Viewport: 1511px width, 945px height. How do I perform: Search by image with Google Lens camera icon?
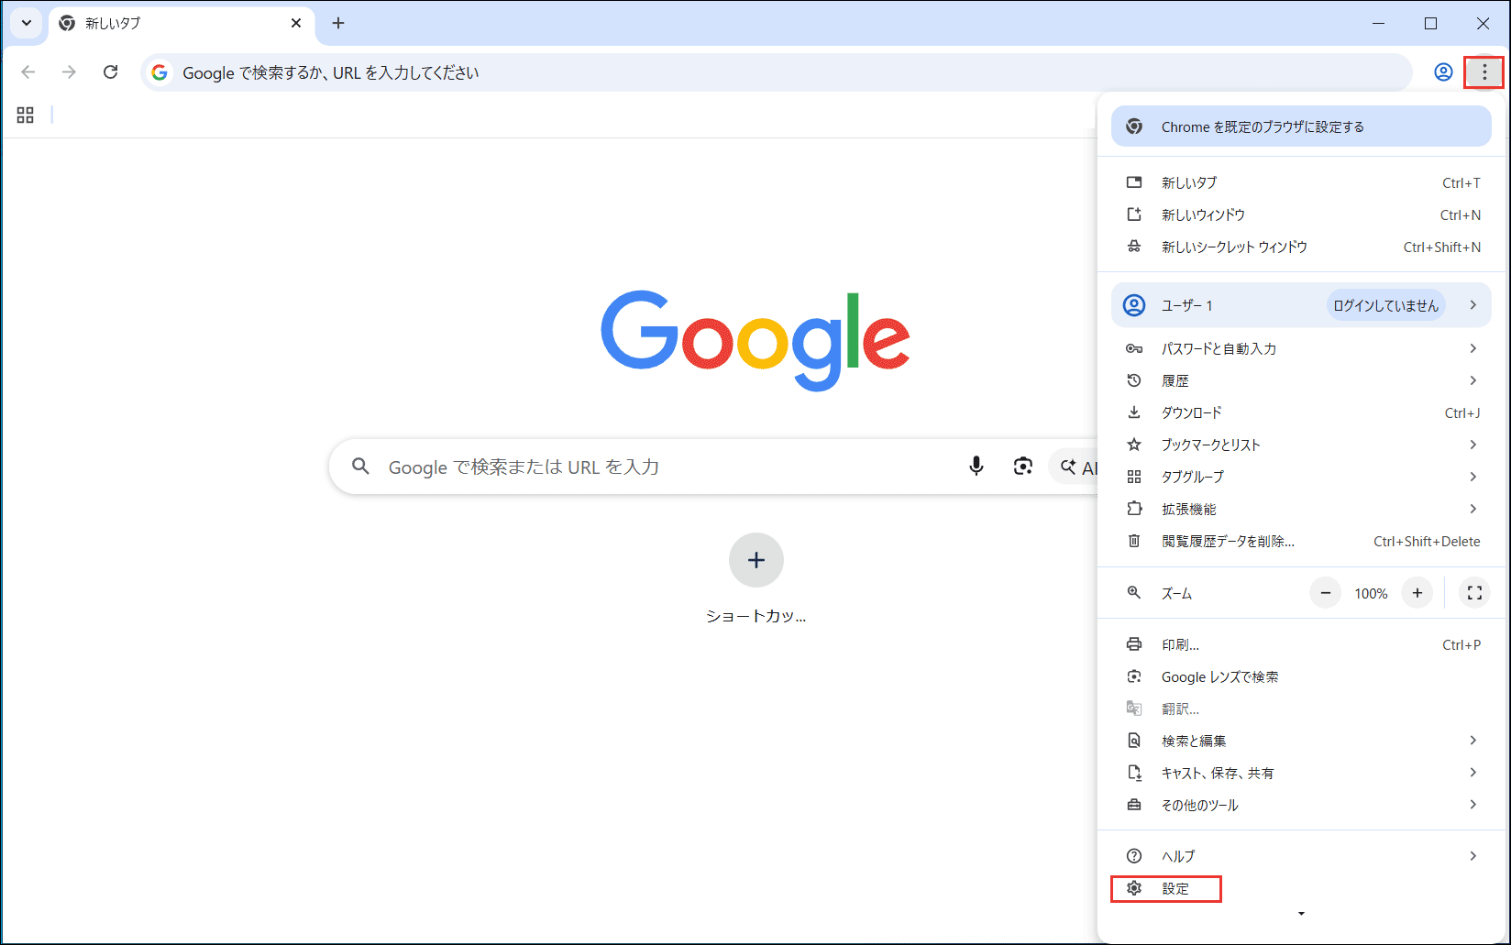tap(1023, 467)
